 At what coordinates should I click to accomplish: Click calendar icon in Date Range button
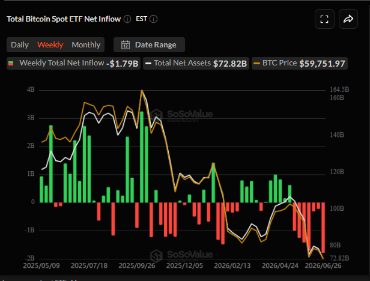126,45
